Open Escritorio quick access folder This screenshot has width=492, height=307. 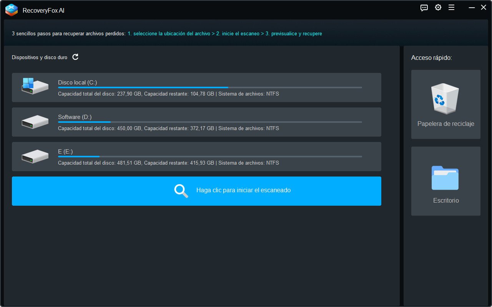445,181
